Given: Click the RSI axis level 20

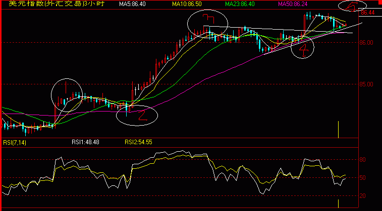Looking at the screenshot, I should (362, 196).
